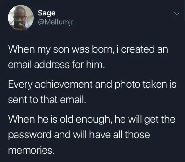
Task: Click the word 'achievement' in tweet
Action: (64, 84)
